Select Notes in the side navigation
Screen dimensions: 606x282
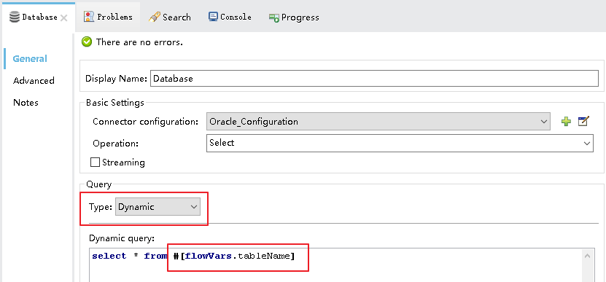[x=26, y=102]
